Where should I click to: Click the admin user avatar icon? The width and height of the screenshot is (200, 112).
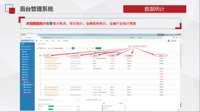pyautogui.click(x=168, y=41)
